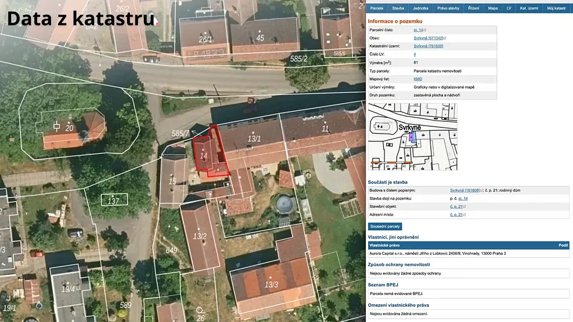Screen dimensions: 573x322
Task: Go to the Právo stavby tab
Action: [x=448, y=8]
